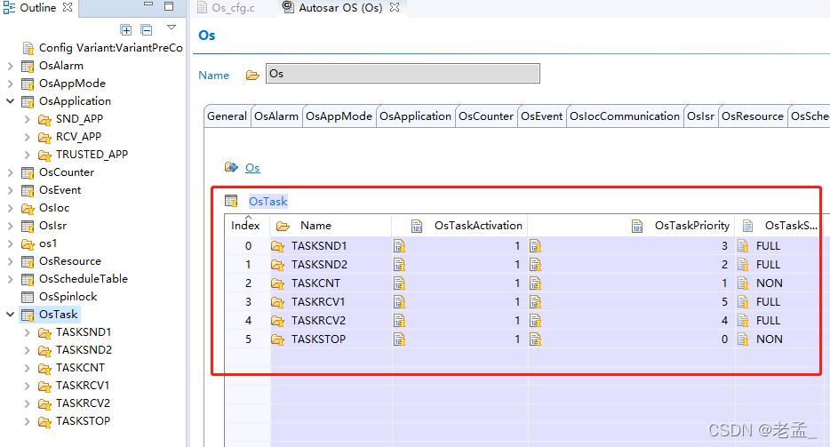Click the folder icon beside Name field
The width and height of the screenshot is (830, 447).
[252, 76]
